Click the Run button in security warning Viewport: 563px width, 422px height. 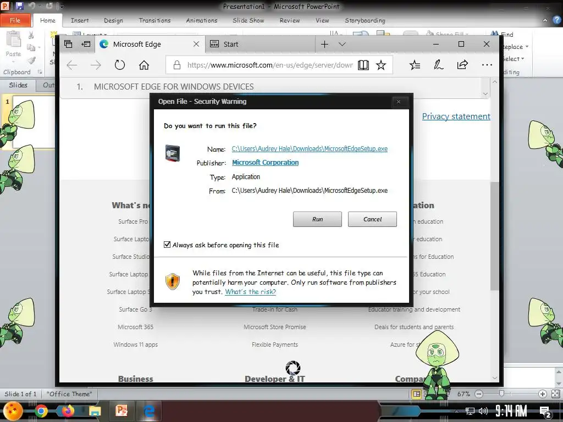(x=317, y=219)
